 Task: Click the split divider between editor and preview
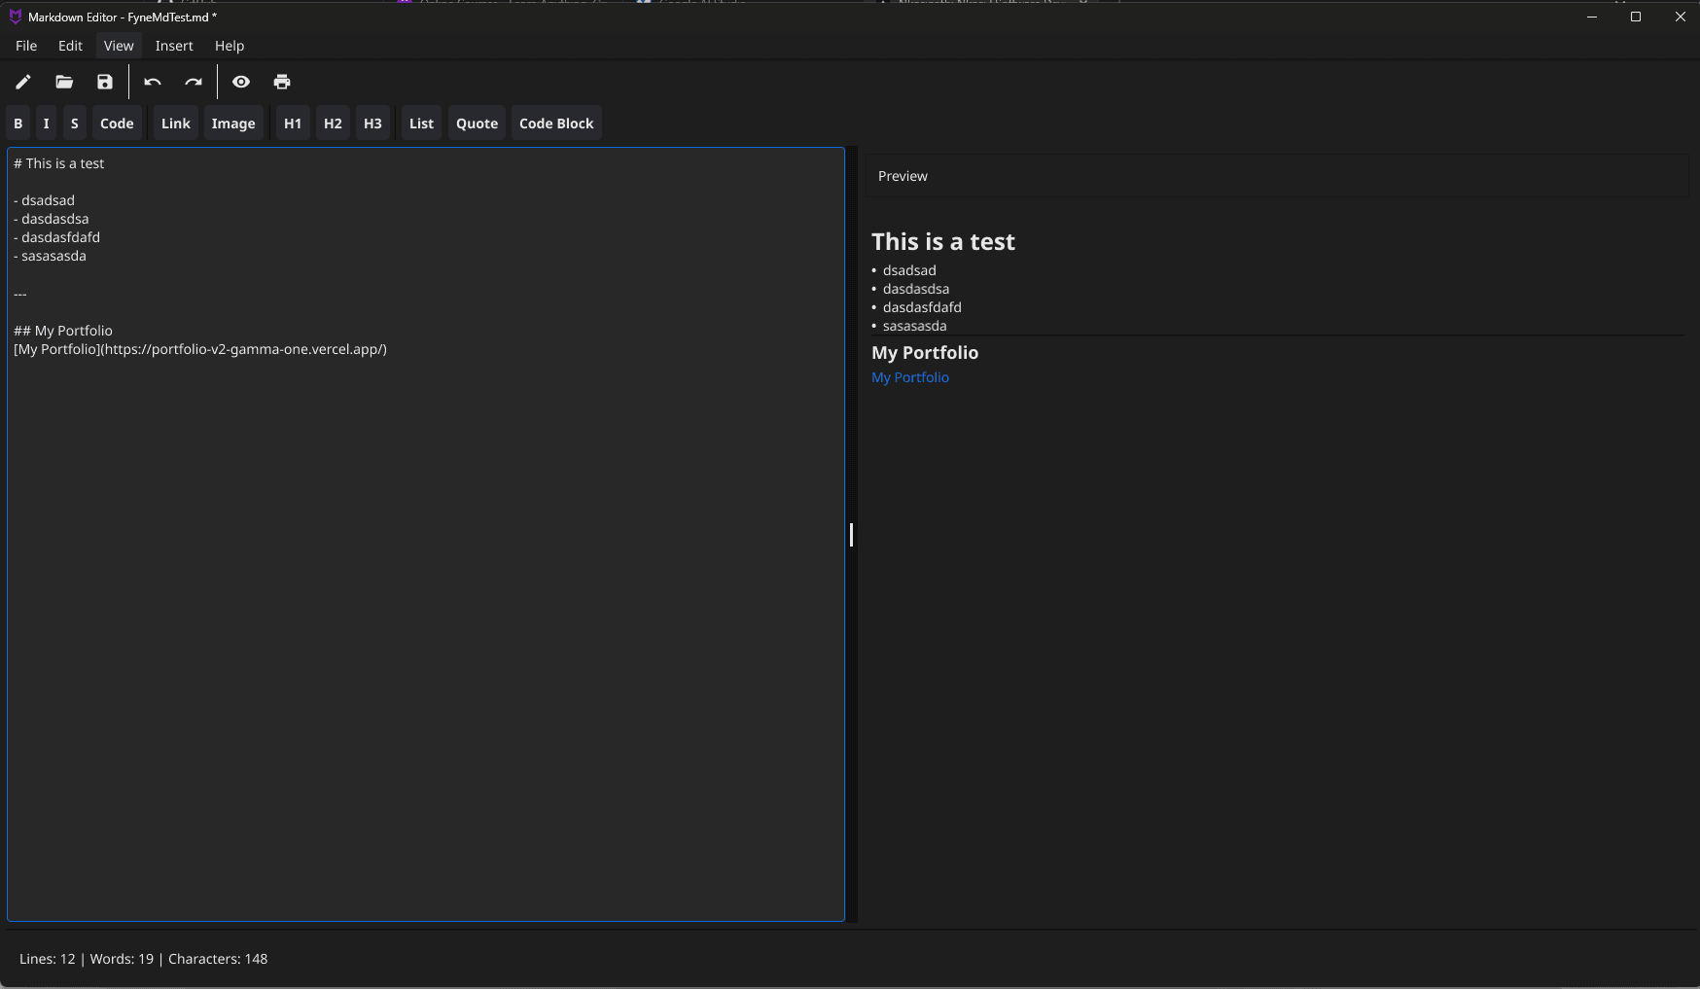click(x=852, y=534)
